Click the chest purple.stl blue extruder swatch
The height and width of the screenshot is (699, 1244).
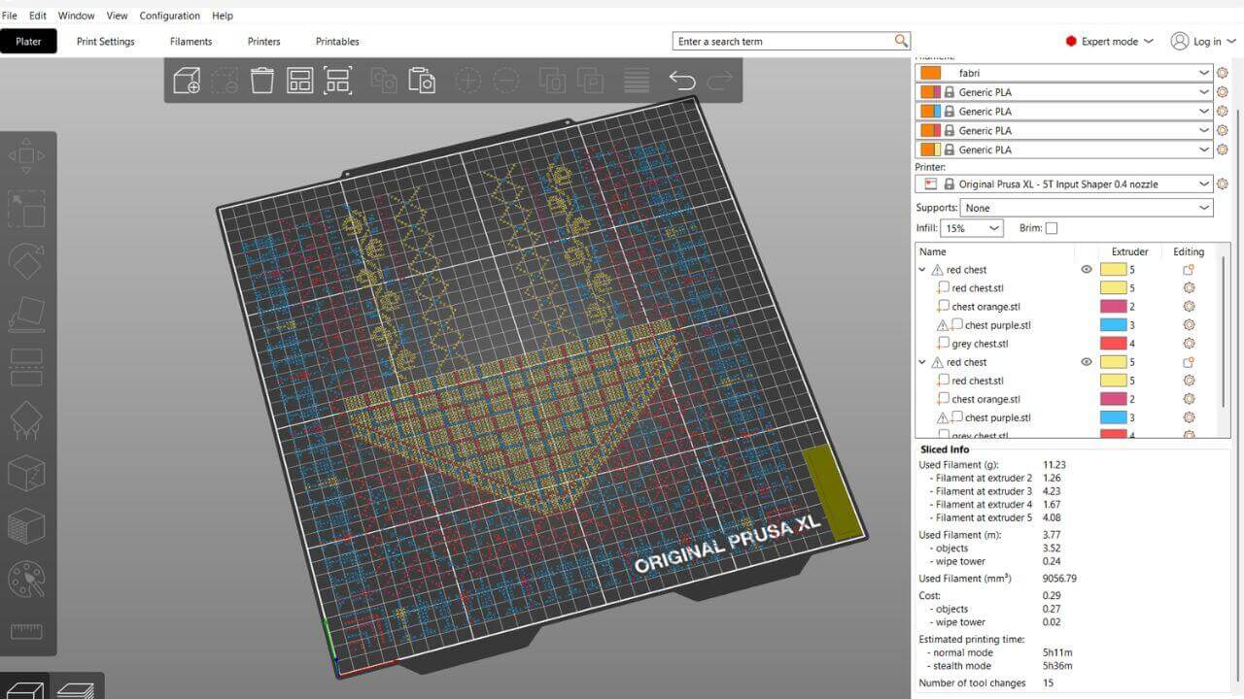coord(1113,325)
